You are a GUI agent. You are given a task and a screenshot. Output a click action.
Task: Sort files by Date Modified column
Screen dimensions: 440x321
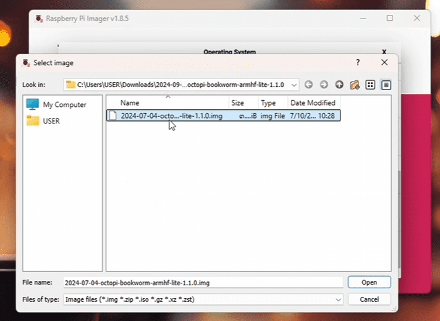313,103
